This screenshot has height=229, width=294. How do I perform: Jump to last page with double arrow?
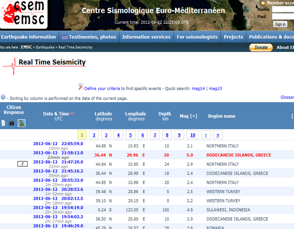tap(217, 135)
